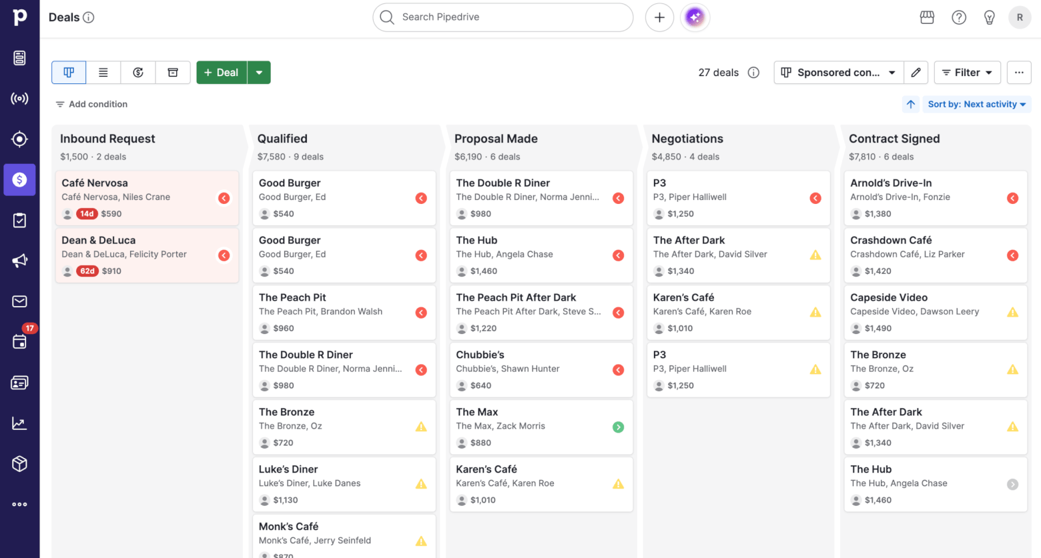
Task: Toggle ascending sort direction arrow
Action: [911, 104]
